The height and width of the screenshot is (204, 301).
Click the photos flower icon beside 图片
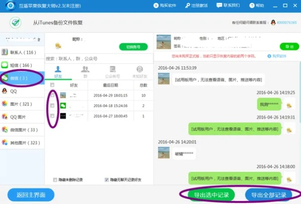(x=5, y=104)
